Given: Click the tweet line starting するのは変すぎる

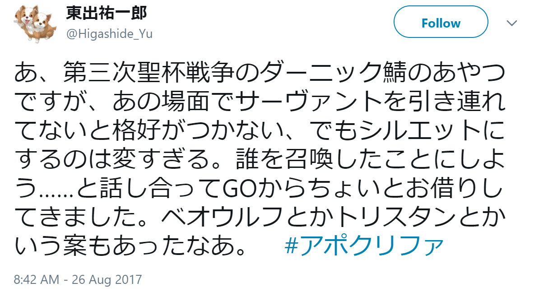Looking at the screenshot, I should [260, 159].
